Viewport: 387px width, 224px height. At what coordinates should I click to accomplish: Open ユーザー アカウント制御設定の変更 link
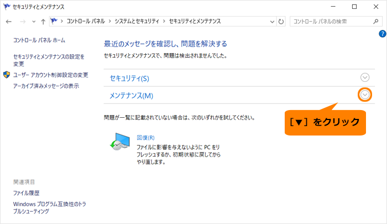(51, 75)
